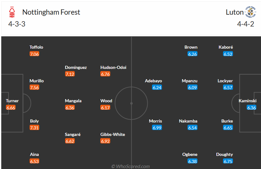
Task: Select Kaminski's 6.36 rating badge
Action: click(251, 108)
